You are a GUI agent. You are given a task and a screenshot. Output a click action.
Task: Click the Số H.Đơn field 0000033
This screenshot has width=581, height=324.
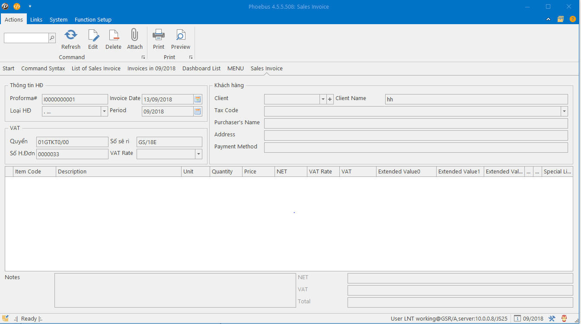click(72, 154)
